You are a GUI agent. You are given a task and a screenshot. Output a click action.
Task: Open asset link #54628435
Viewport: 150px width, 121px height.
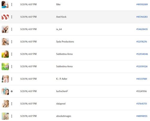pyautogui.click(x=142, y=29)
